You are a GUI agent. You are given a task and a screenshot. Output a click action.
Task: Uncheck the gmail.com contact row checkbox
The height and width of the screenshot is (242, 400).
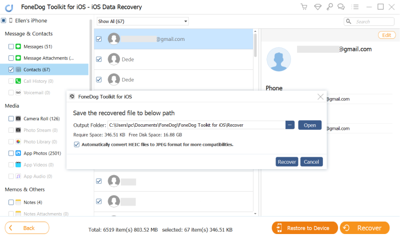98,39
